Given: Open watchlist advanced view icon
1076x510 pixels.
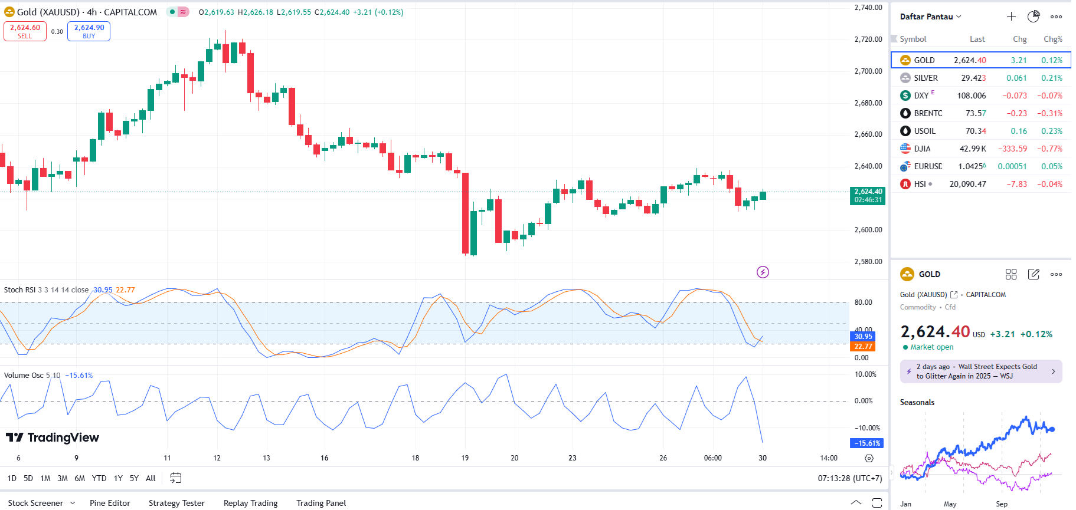Looking at the screenshot, I should [1034, 17].
